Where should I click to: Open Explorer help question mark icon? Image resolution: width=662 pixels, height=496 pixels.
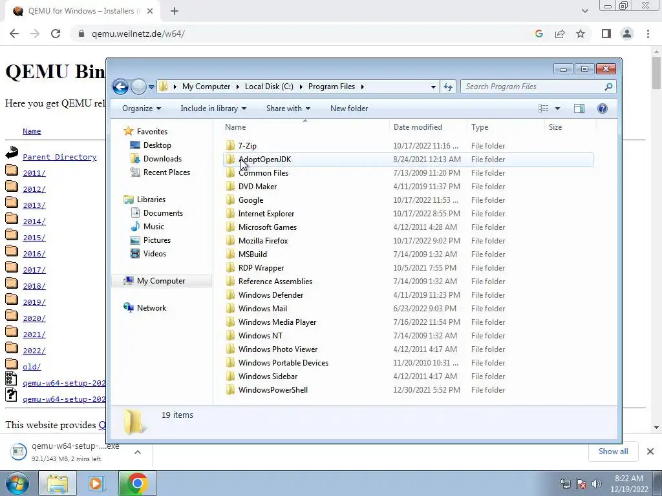coord(603,108)
